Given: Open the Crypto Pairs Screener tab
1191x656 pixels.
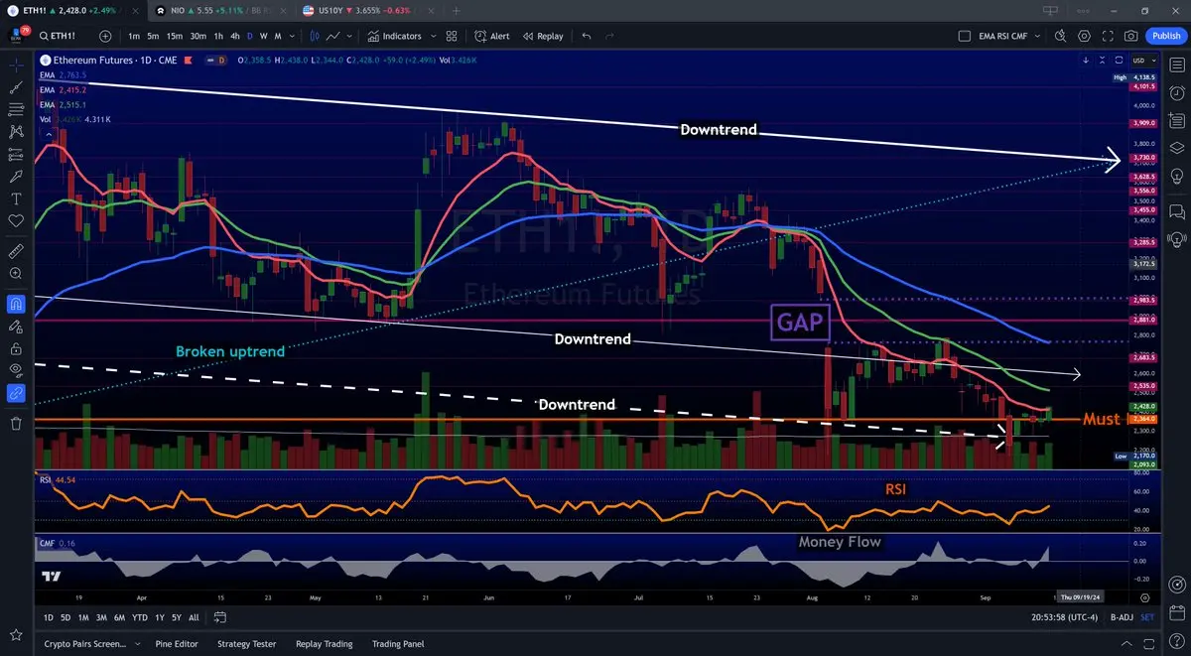Looking at the screenshot, I should coord(84,644).
